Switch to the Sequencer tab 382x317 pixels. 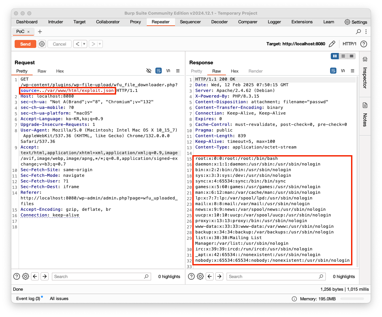tap(190, 22)
